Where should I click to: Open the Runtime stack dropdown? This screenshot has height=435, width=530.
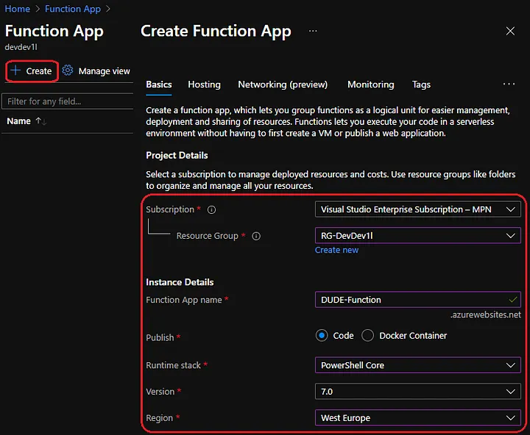417,365
